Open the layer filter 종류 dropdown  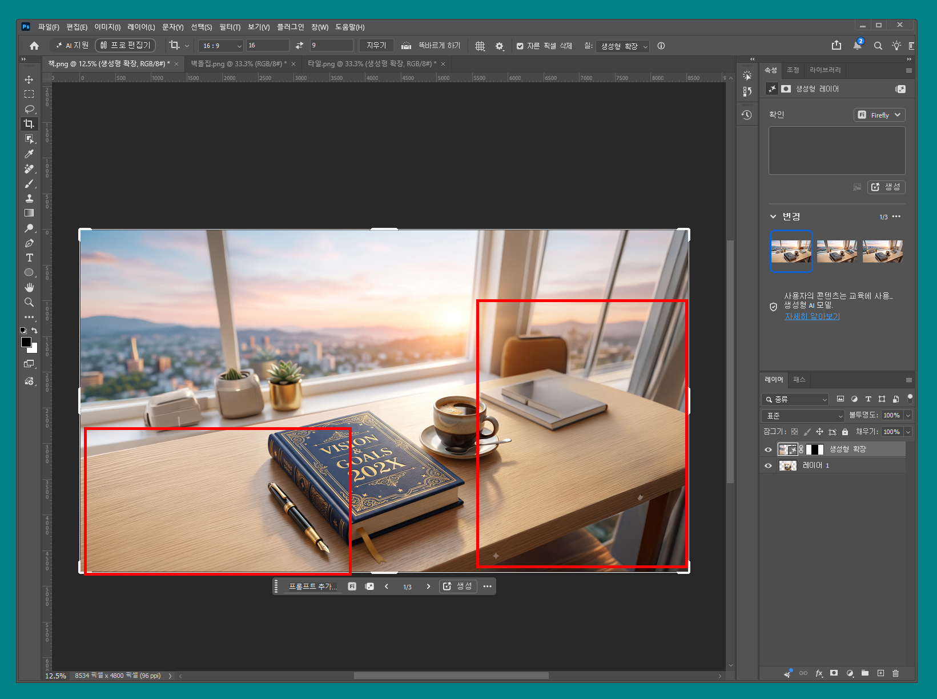794,399
